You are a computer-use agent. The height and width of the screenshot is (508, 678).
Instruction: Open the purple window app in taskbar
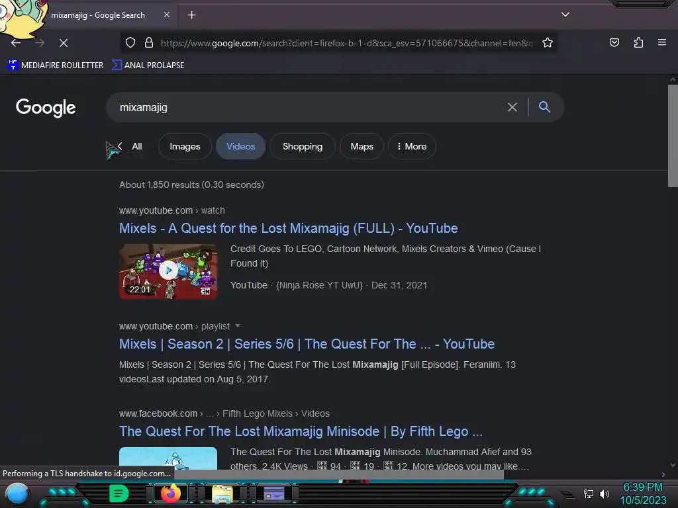(273, 493)
